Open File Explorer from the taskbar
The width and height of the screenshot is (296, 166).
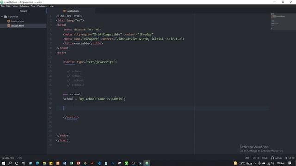(44, 163)
